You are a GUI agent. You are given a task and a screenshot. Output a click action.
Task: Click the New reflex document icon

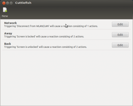[x=5, y=10]
